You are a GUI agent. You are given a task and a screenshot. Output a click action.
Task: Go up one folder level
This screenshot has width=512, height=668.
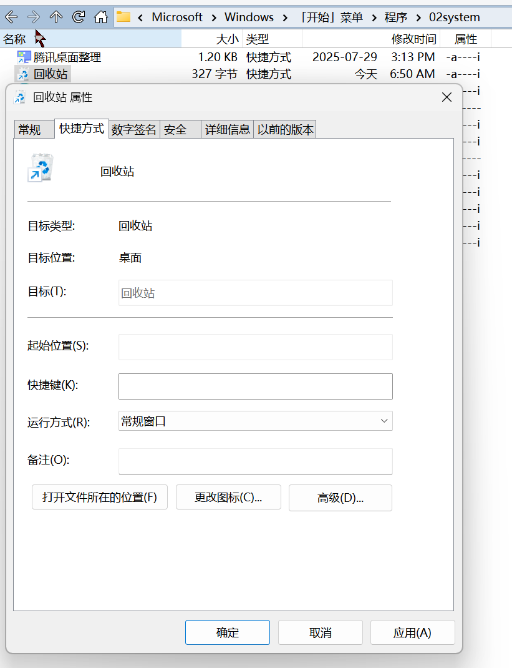click(56, 17)
